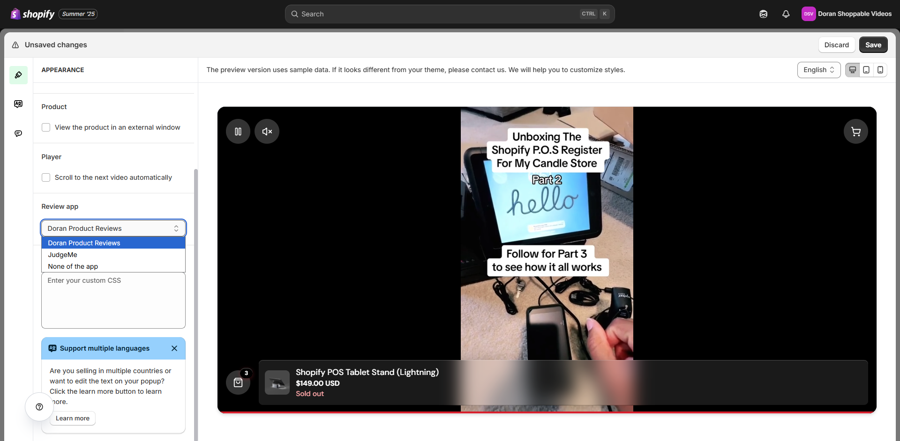Viewport: 900px width, 441px height.
Task: Focus the Shopify search field
Action: [450, 14]
